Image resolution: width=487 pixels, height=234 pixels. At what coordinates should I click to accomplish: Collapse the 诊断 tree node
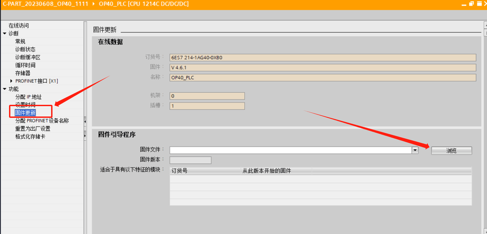[x=5, y=33]
